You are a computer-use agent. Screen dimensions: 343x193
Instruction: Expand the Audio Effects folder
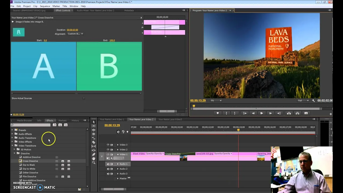click(12, 134)
